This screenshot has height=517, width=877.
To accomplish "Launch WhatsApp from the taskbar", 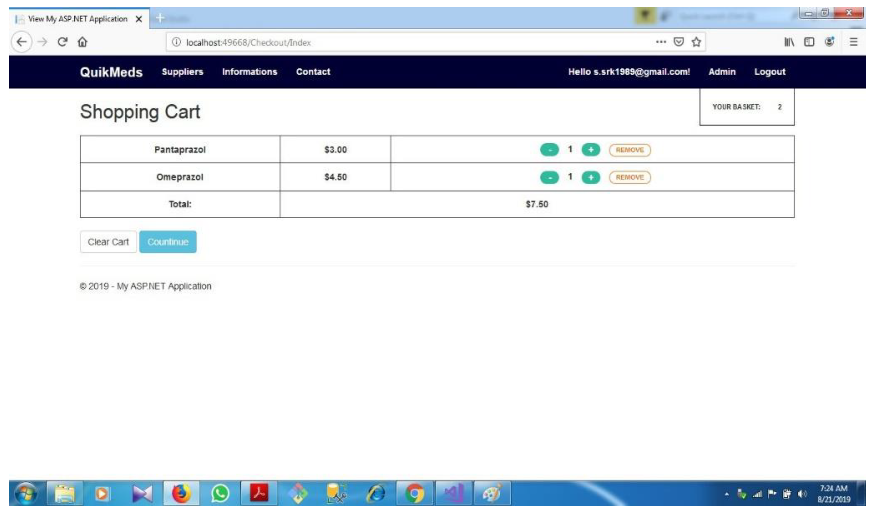I will point(220,493).
